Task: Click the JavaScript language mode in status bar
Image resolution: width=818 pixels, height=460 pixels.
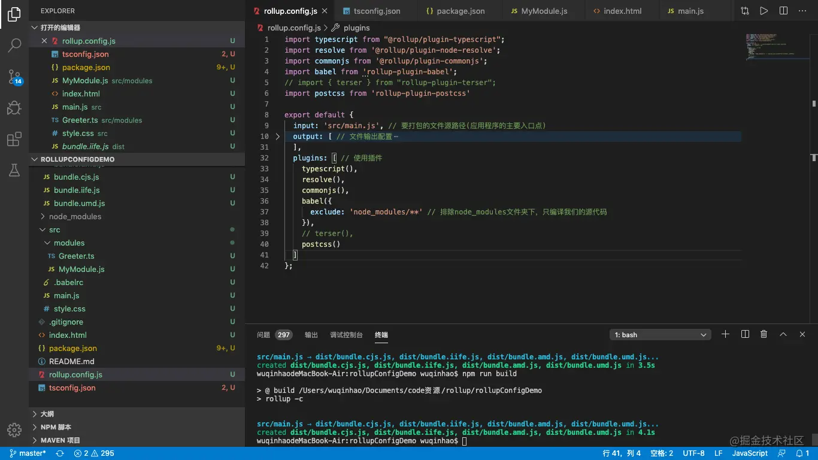Action: point(750,453)
